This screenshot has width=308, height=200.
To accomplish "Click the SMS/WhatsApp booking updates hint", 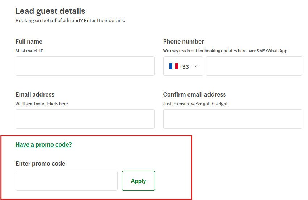I will 225,51.
